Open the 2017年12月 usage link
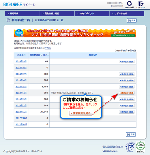Viewport: 150px width, 155px height. pos(21,118)
